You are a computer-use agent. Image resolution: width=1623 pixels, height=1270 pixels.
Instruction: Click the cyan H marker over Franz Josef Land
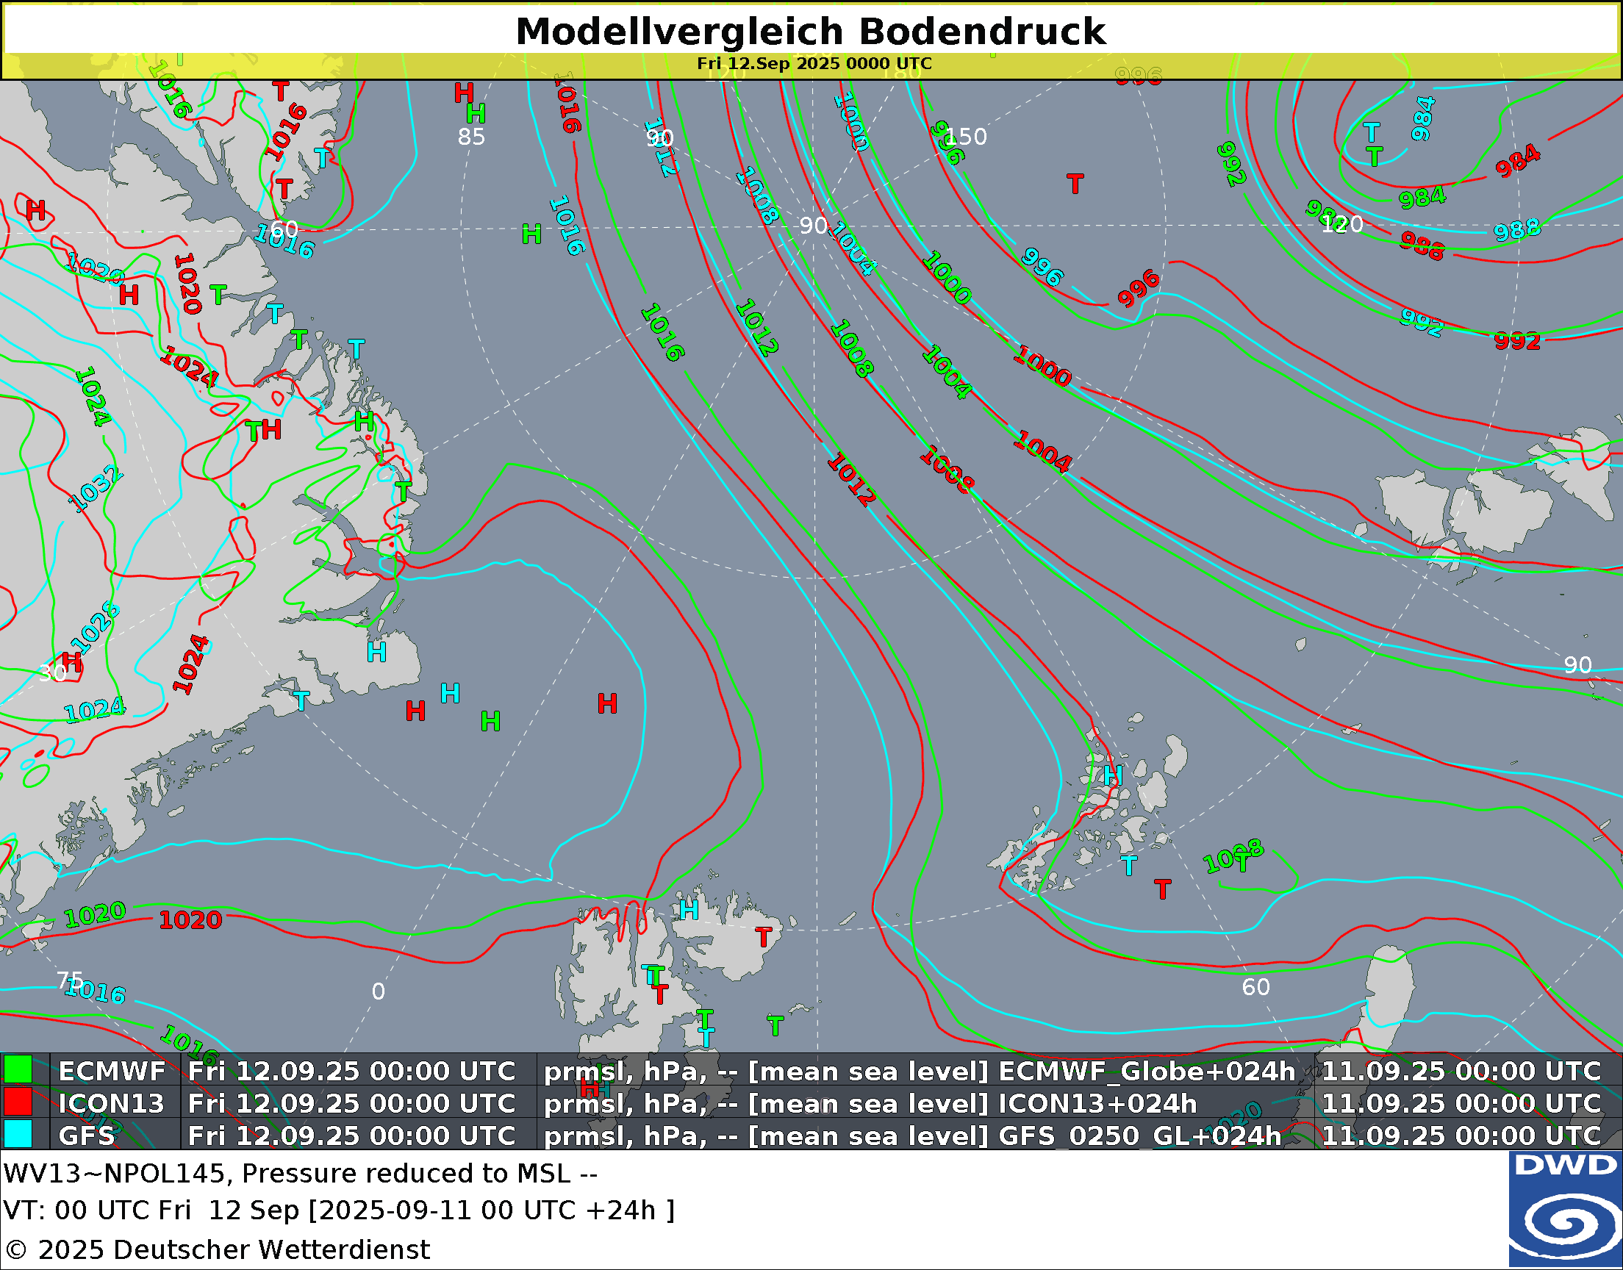(1113, 775)
